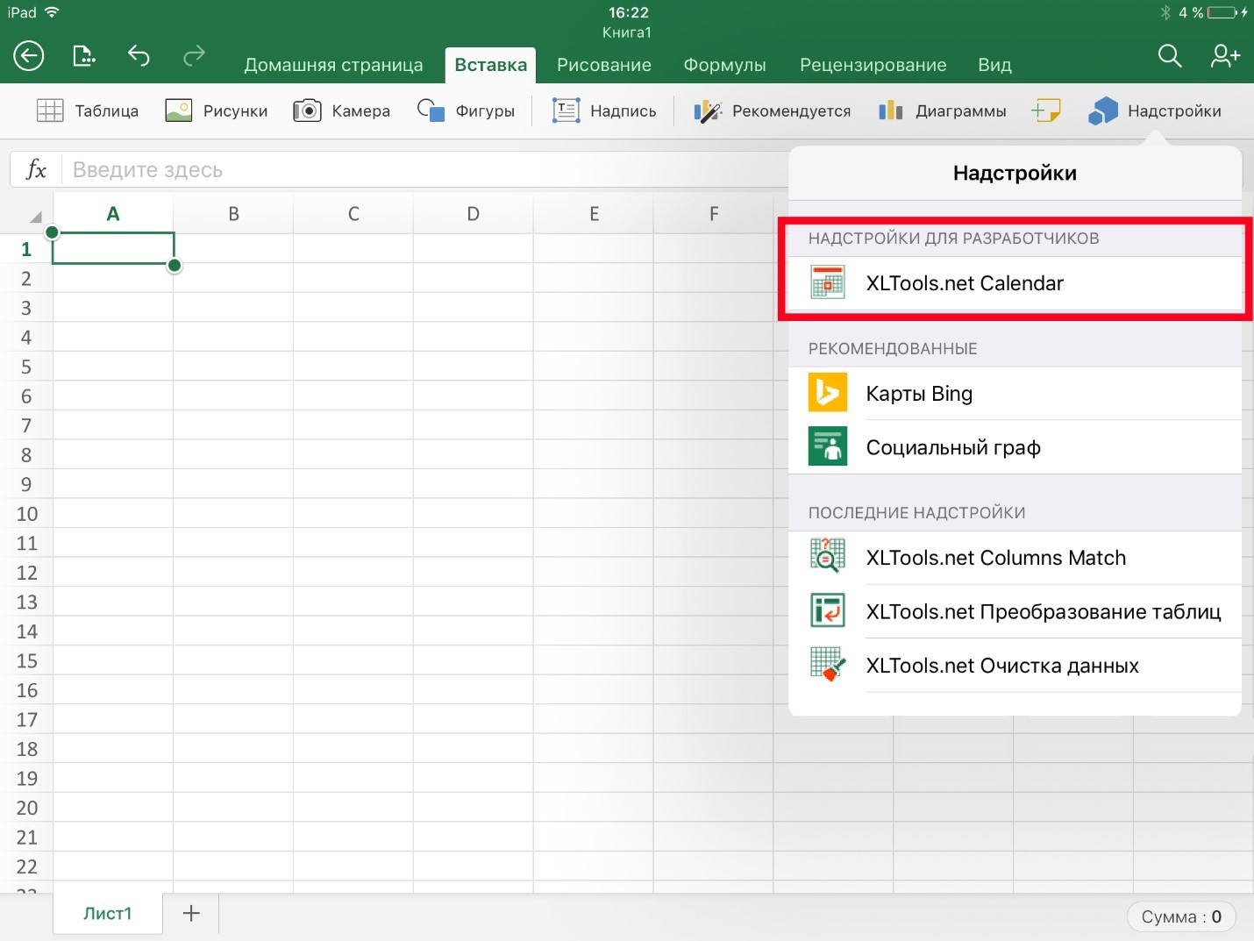
Task: Select XLTools.net Columns Match icon
Action: (828, 556)
